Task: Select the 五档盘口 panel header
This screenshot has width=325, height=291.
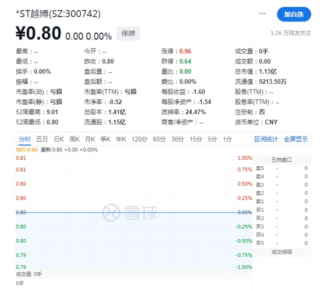Action: point(281,160)
